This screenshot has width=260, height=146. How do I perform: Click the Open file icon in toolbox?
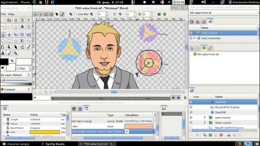click(x=9, y=20)
